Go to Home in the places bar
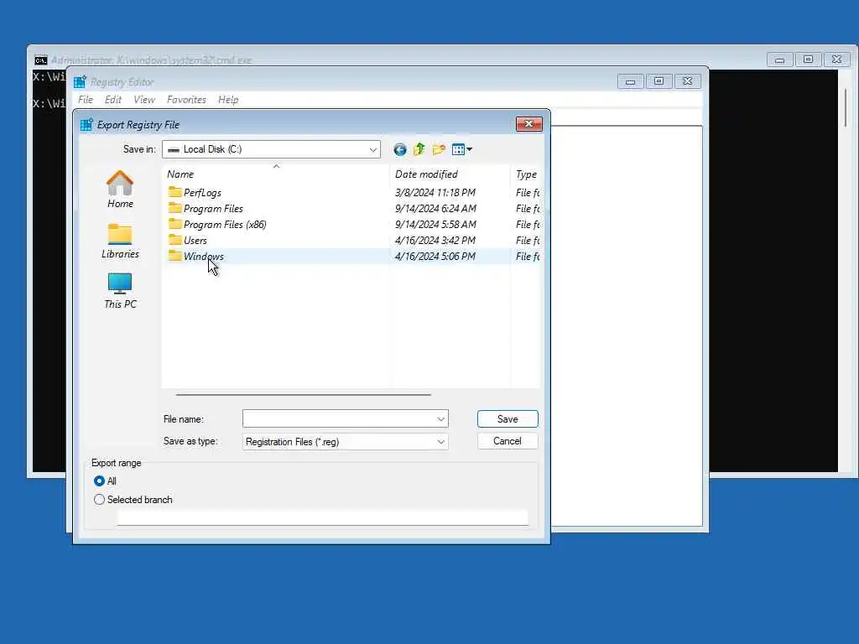 tap(120, 190)
